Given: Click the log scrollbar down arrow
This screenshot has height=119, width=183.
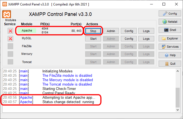Looking at the screenshot, I should 178,110.
